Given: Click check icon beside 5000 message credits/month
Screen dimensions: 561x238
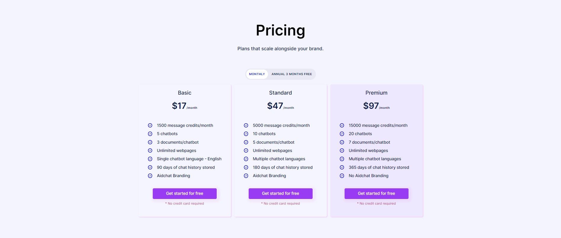Looking at the screenshot, I should (x=246, y=125).
